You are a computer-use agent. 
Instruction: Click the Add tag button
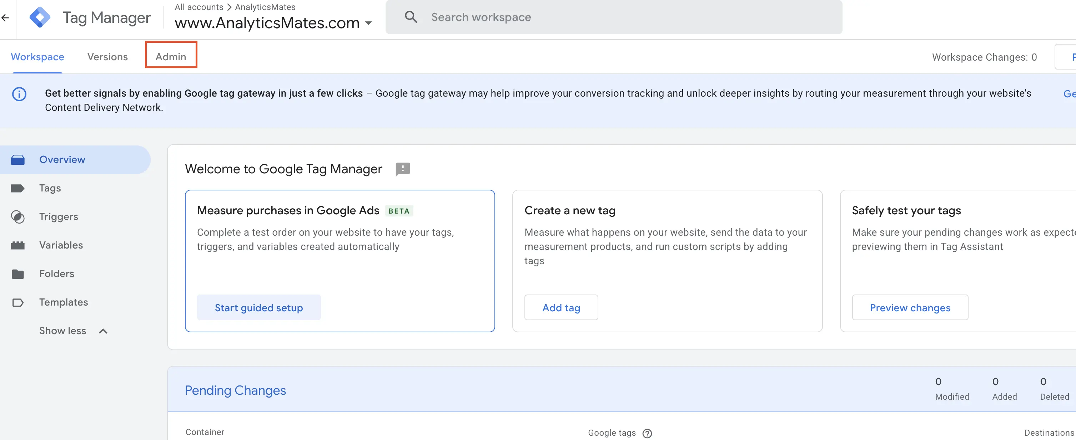(x=561, y=308)
